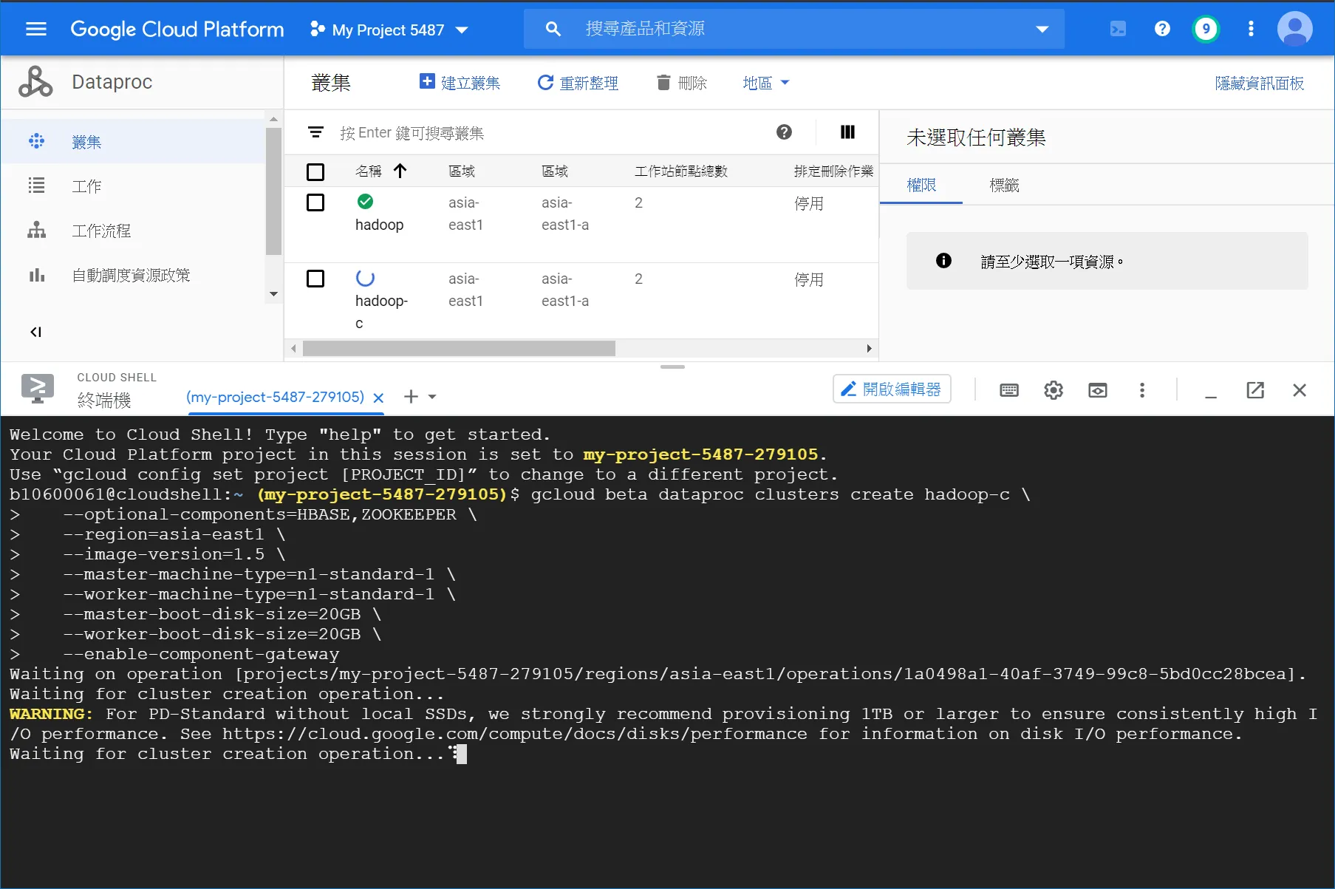Click the side navigation scroll-up arrow
The image size is (1335, 889).
click(x=273, y=119)
